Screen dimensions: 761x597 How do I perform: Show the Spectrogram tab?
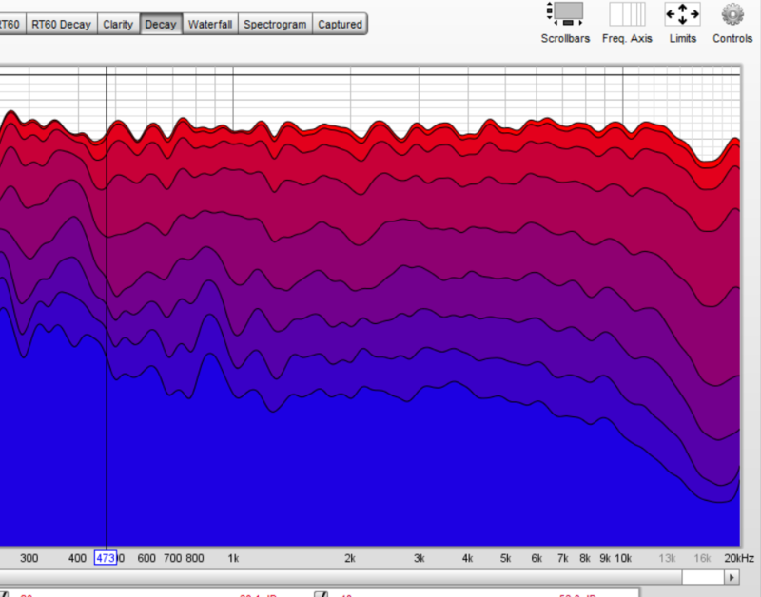[x=275, y=24]
